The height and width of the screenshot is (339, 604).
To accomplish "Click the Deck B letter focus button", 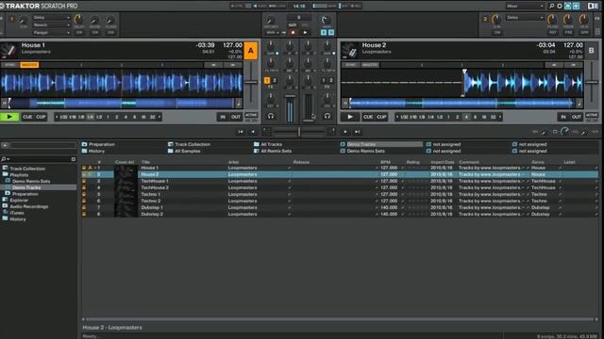I will (x=592, y=50).
